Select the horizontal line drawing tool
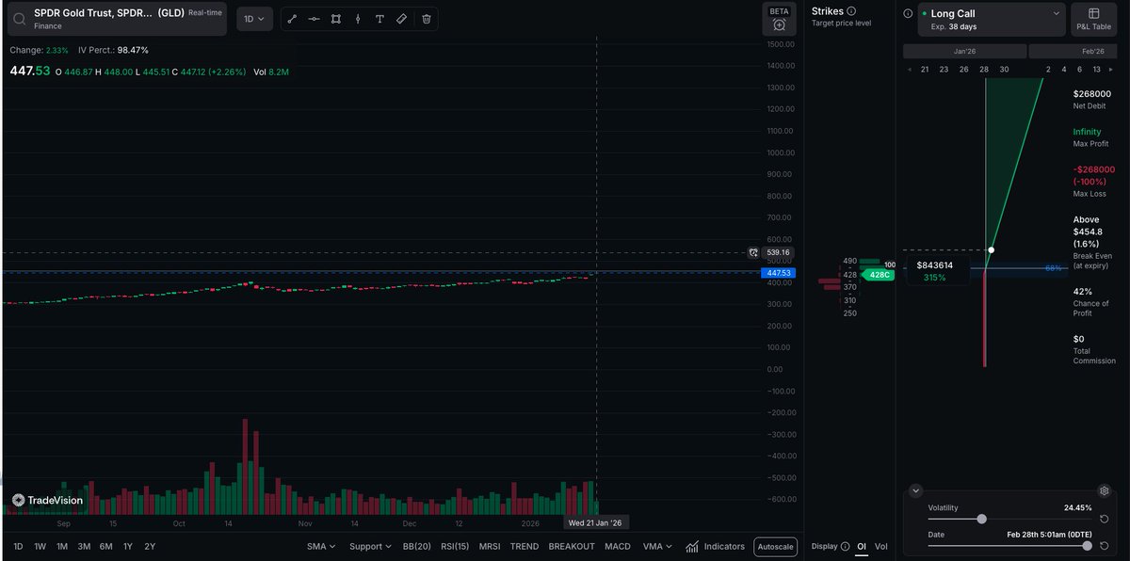 (315, 19)
